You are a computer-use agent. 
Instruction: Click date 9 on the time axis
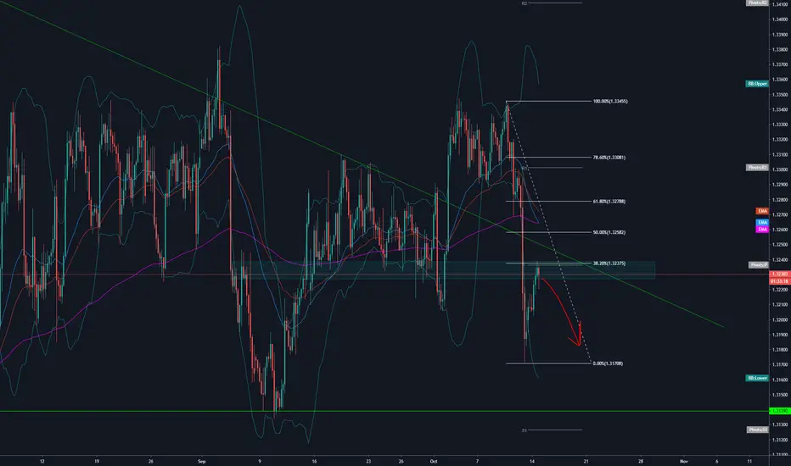pyautogui.click(x=260, y=461)
